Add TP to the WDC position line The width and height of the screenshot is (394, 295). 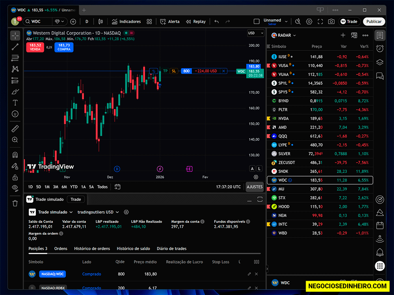click(x=165, y=71)
